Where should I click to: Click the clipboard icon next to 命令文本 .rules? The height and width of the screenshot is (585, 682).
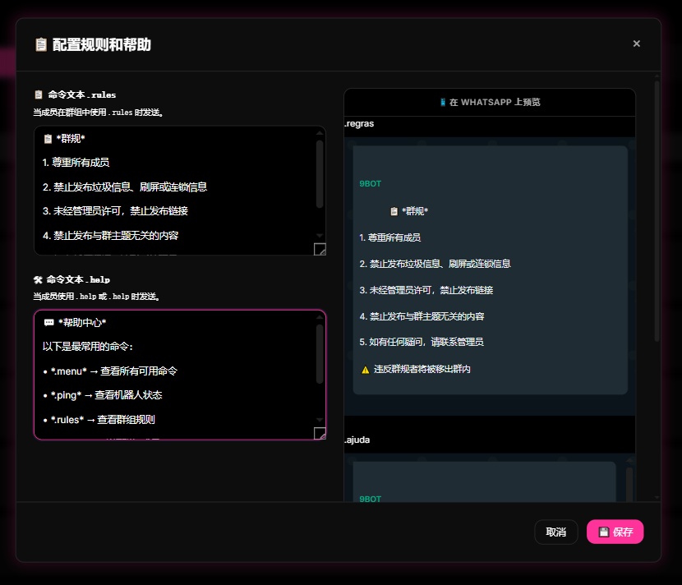pos(39,94)
